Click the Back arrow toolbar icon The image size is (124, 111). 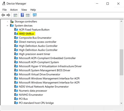(x=3, y=15)
